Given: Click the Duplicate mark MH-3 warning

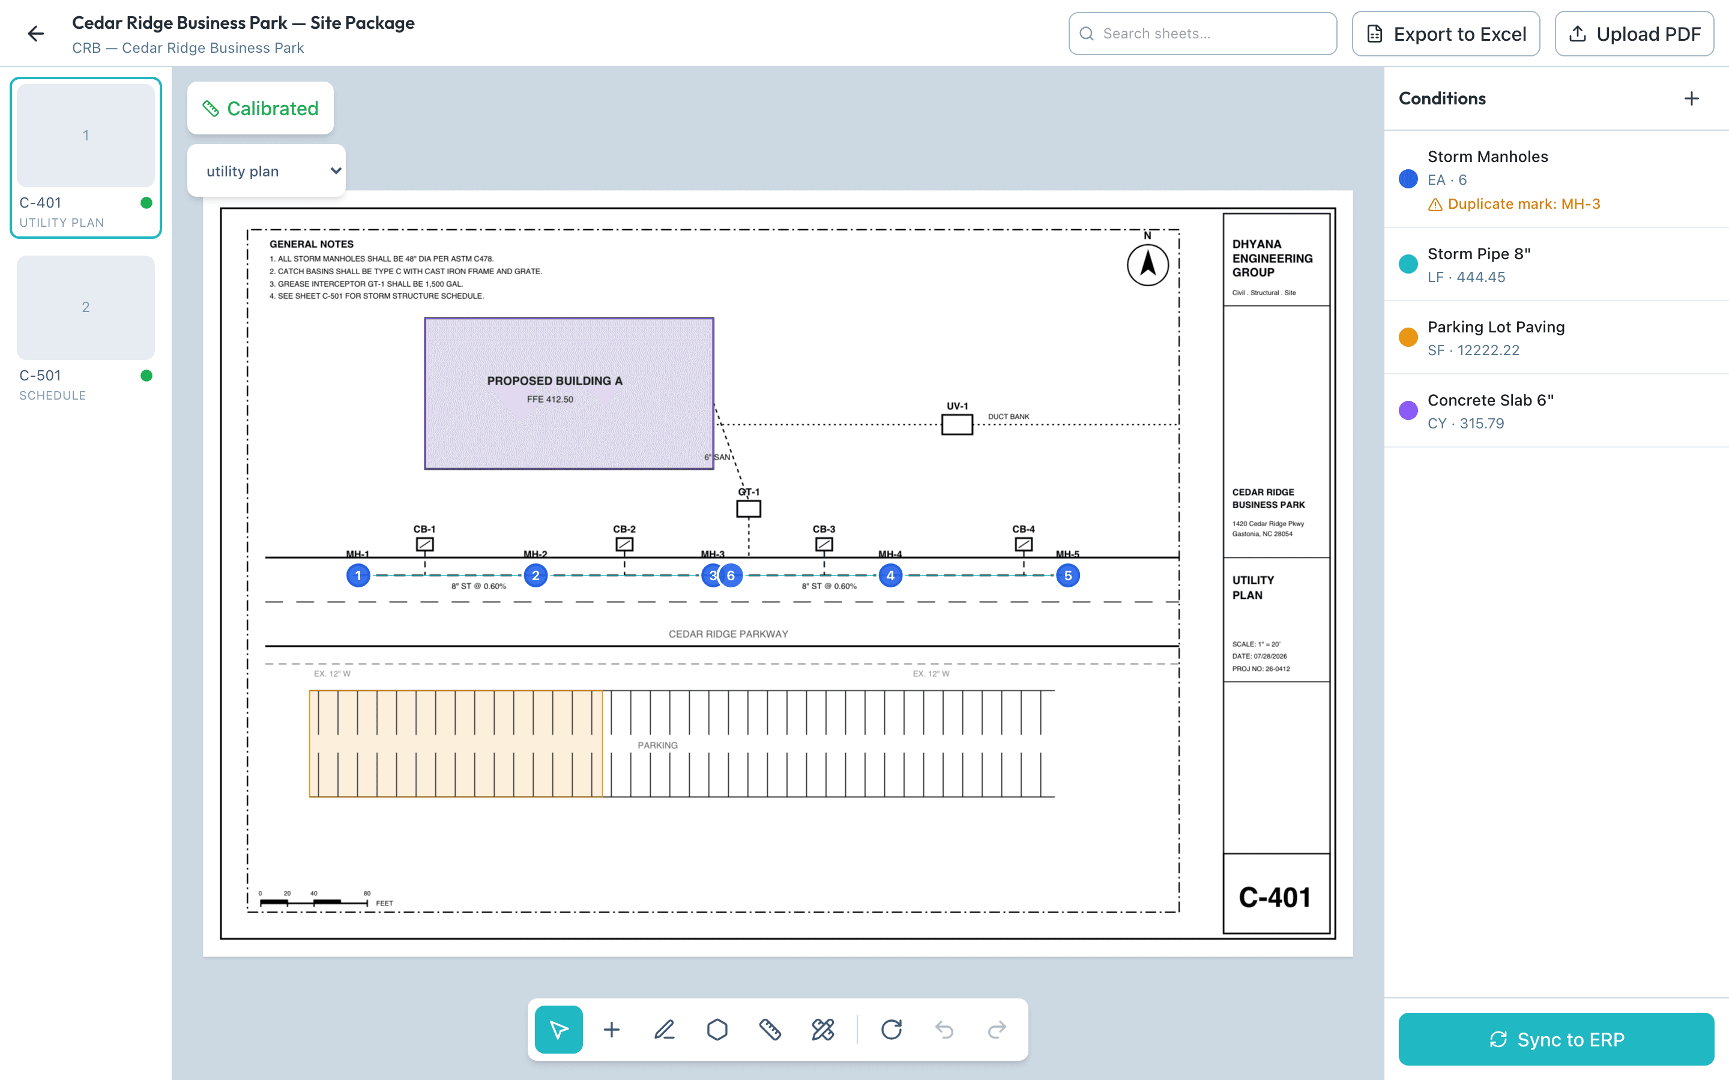Looking at the screenshot, I should tap(1514, 204).
